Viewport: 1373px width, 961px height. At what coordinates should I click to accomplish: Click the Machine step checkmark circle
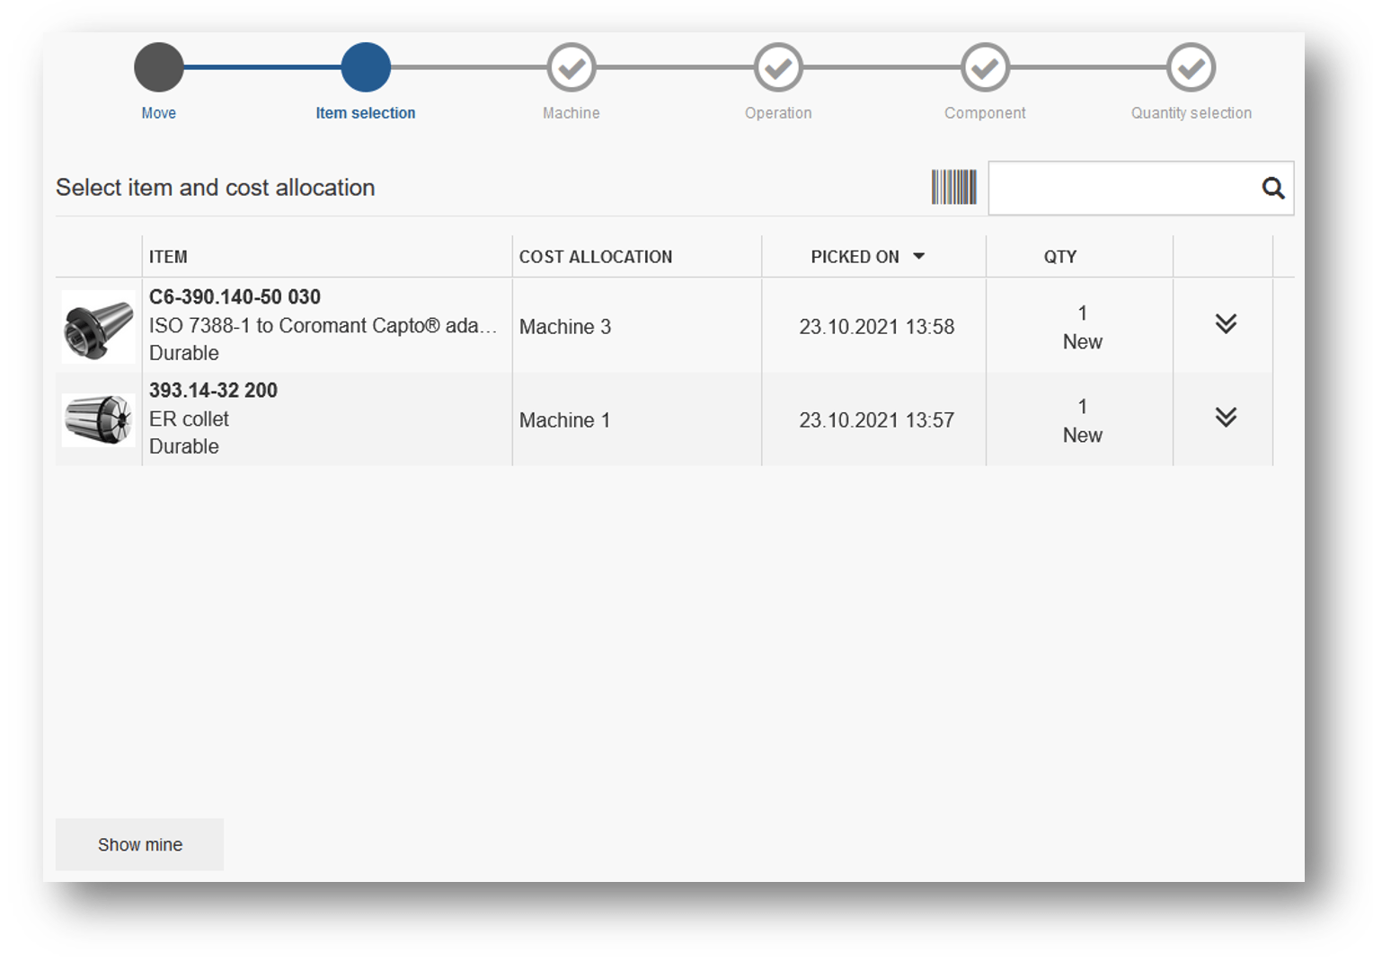(571, 67)
